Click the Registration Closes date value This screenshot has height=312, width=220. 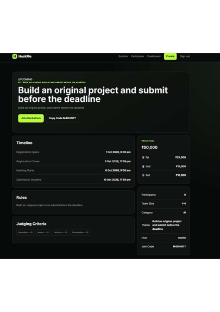[118, 161]
